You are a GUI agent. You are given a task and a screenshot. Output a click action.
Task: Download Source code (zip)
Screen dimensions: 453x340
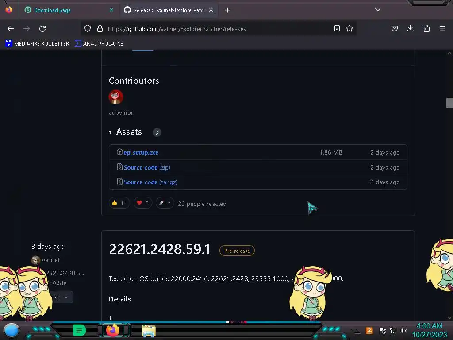point(147,167)
